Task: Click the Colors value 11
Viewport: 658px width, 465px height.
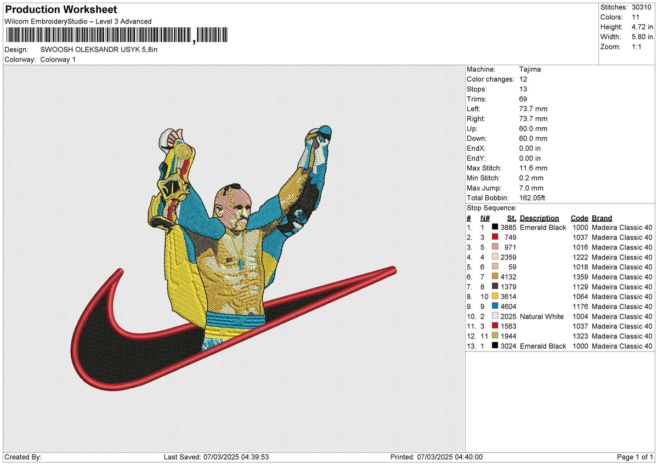Action: [x=636, y=17]
